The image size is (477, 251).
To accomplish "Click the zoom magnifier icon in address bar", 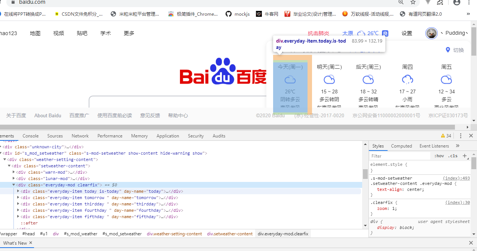I will (401, 3).
